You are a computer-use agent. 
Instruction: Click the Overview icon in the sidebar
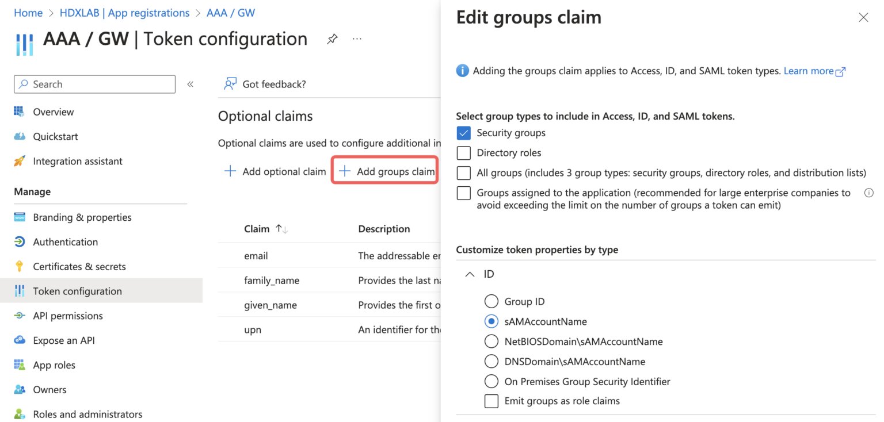[x=20, y=112]
